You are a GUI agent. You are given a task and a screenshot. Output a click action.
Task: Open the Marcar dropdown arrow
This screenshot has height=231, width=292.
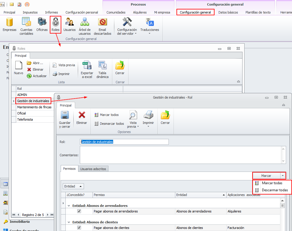[283, 176]
